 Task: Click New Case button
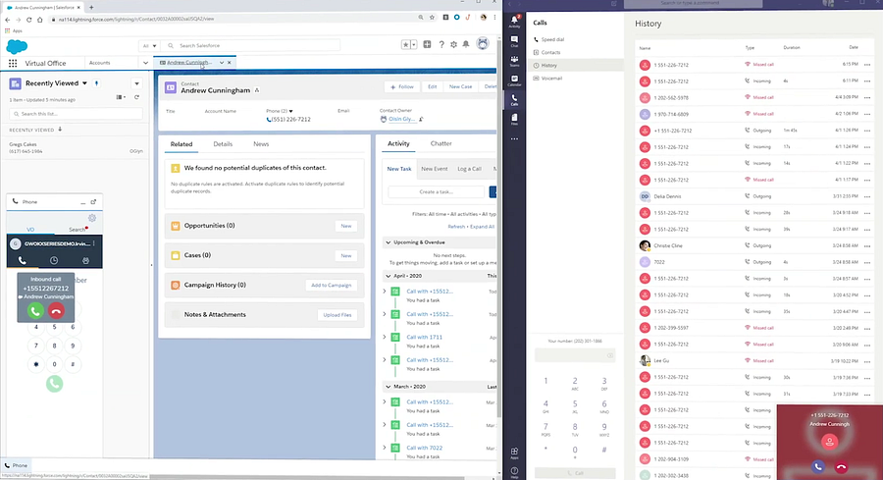[x=460, y=86]
